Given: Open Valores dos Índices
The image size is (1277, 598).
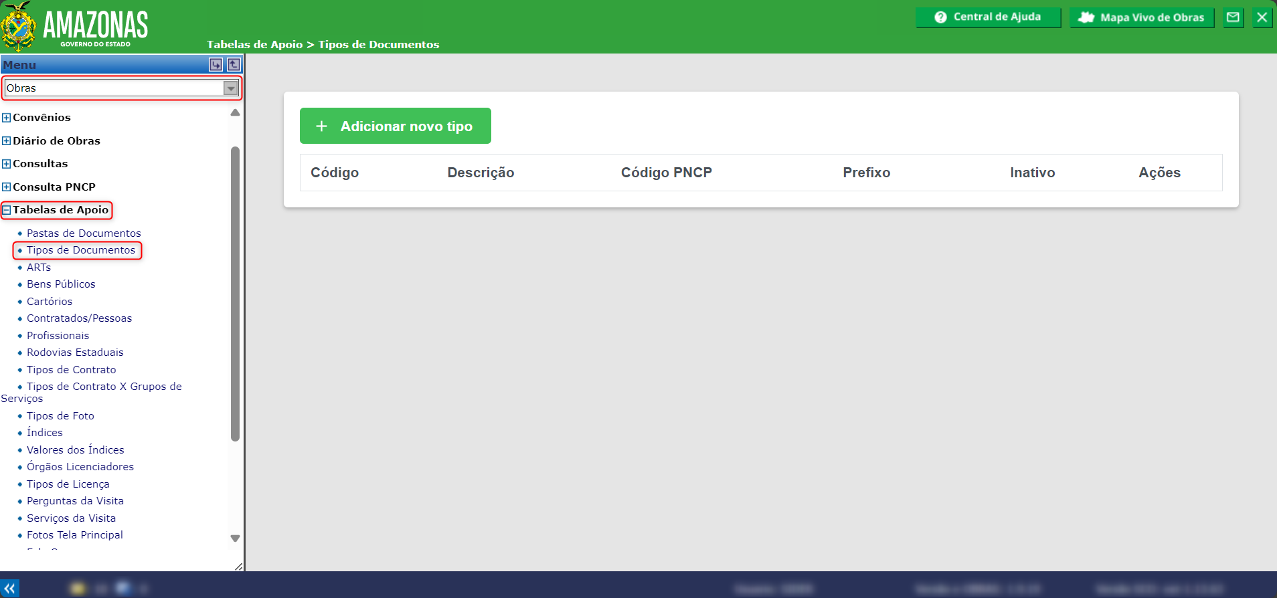Looking at the screenshot, I should [x=76, y=450].
